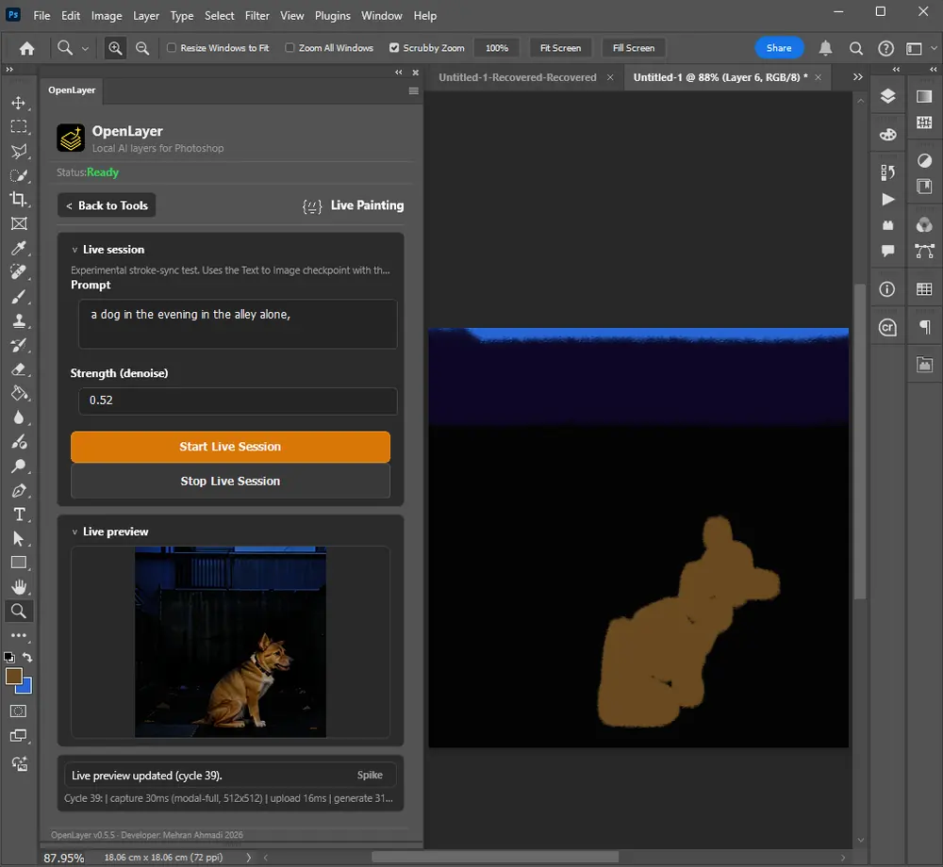Image resolution: width=943 pixels, height=867 pixels.
Task: Select the Spot Healing Brush tool
Action: [x=19, y=272]
